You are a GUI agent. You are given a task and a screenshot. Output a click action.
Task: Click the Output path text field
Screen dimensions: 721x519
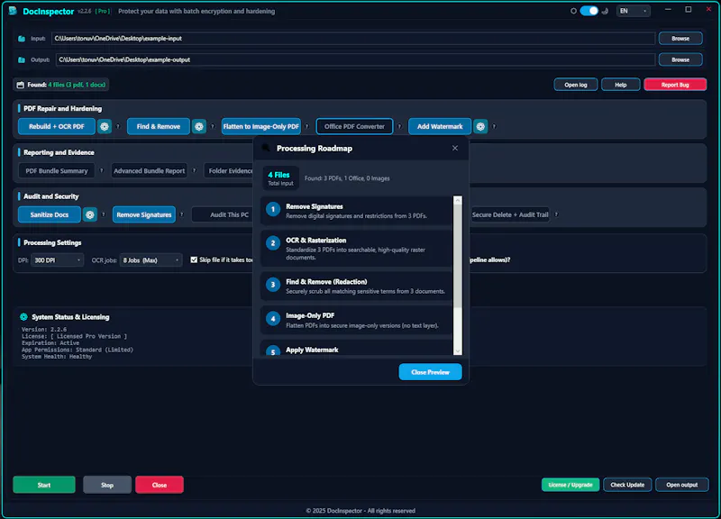(x=355, y=59)
